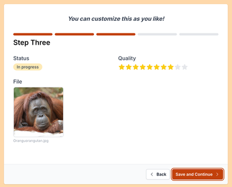This screenshot has height=187, width=232.
Task: Click the Oranguorangutan.jpg file name
Action: point(31,141)
